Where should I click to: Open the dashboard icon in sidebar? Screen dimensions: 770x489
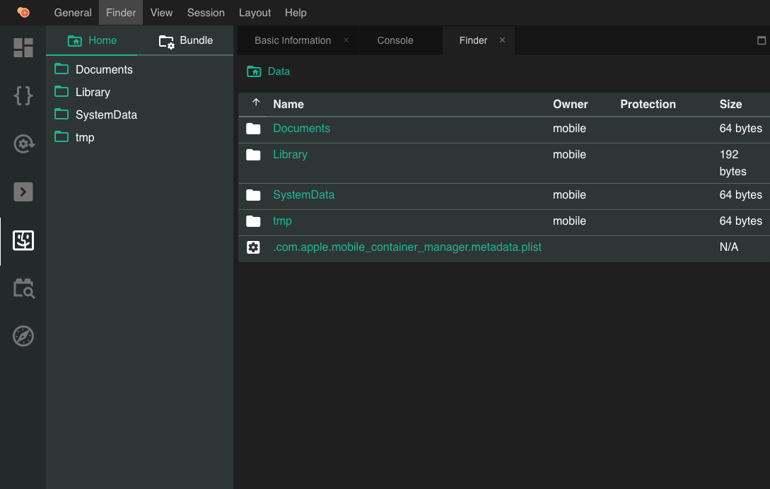(x=23, y=47)
